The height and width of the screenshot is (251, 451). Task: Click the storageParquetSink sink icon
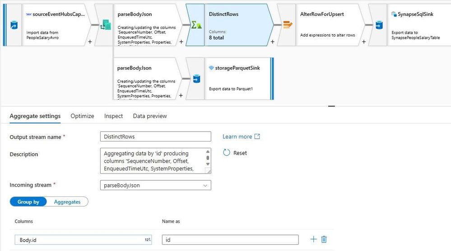tap(196, 79)
